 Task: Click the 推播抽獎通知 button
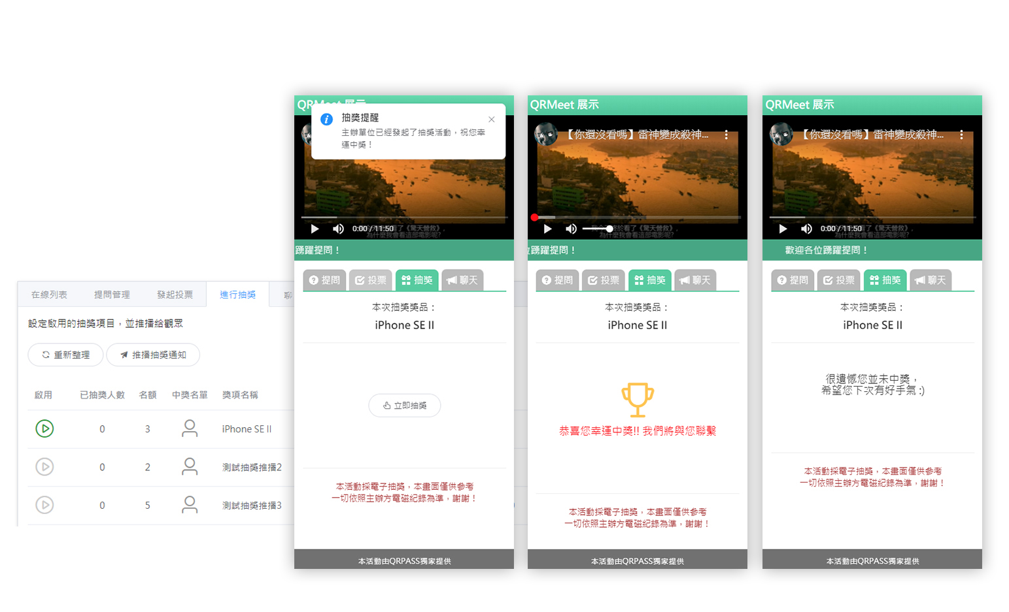pyautogui.click(x=153, y=355)
